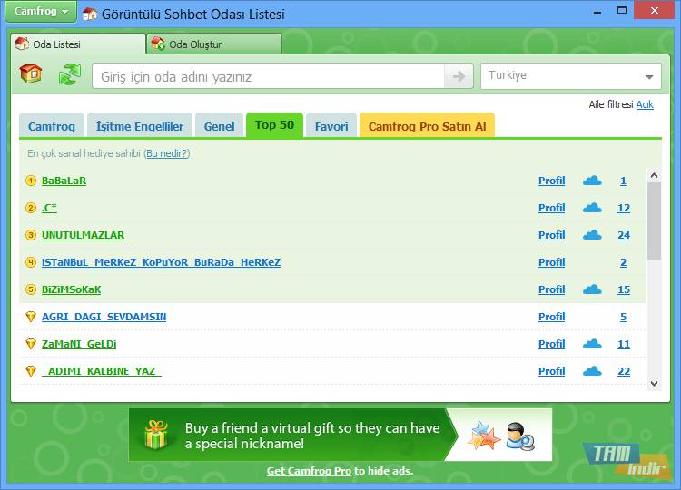
Task: Open Profil link for BiZiMSoKaK
Action: pyautogui.click(x=551, y=289)
